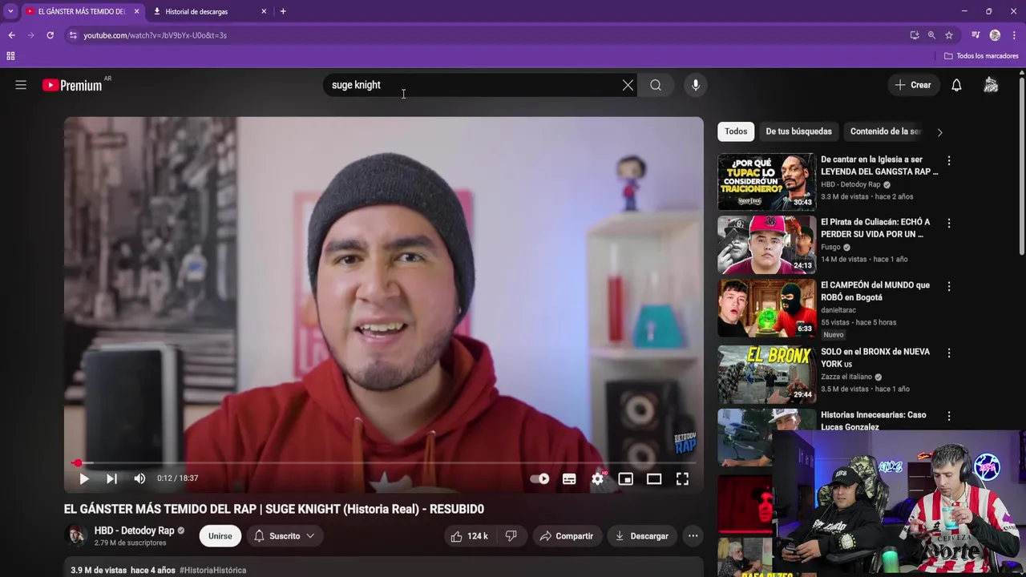Click the youtube.com address bar
The height and width of the screenshot is (577, 1026).
point(481,35)
